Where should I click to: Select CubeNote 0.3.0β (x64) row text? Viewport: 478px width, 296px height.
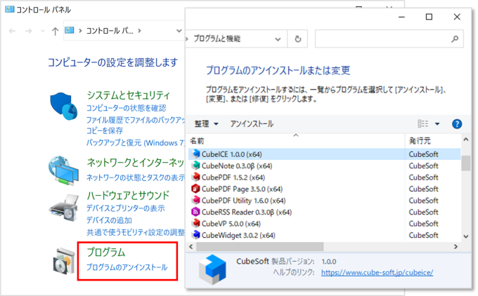tap(237, 166)
